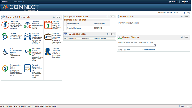192x108 pixels.
Task: Open the Current Documents link
Action: (x=36, y=66)
